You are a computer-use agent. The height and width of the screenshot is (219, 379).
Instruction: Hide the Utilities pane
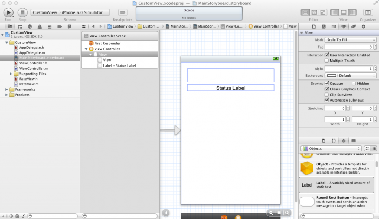click(x=352, y=12)
